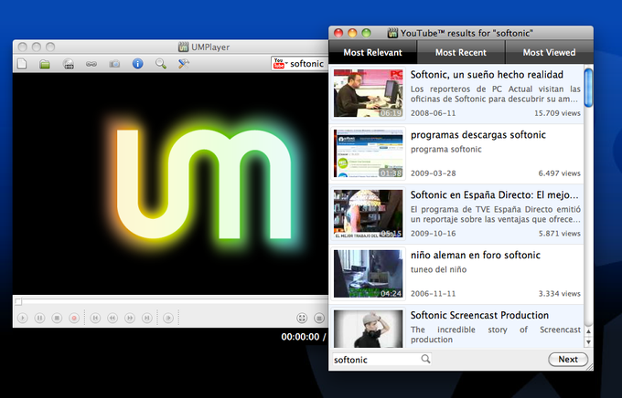Focus the softonic search field in results window
Image resolution: width=622 pixels, height=398 pixels.
point(377,360)
